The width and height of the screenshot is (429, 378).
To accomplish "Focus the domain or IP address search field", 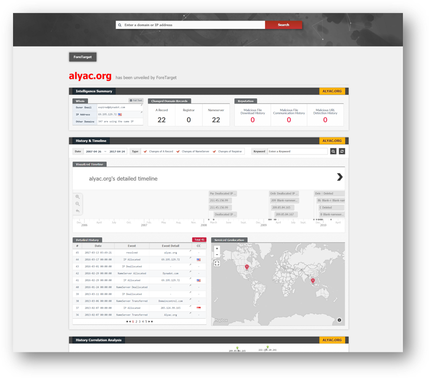I will [x=191, y=25].
